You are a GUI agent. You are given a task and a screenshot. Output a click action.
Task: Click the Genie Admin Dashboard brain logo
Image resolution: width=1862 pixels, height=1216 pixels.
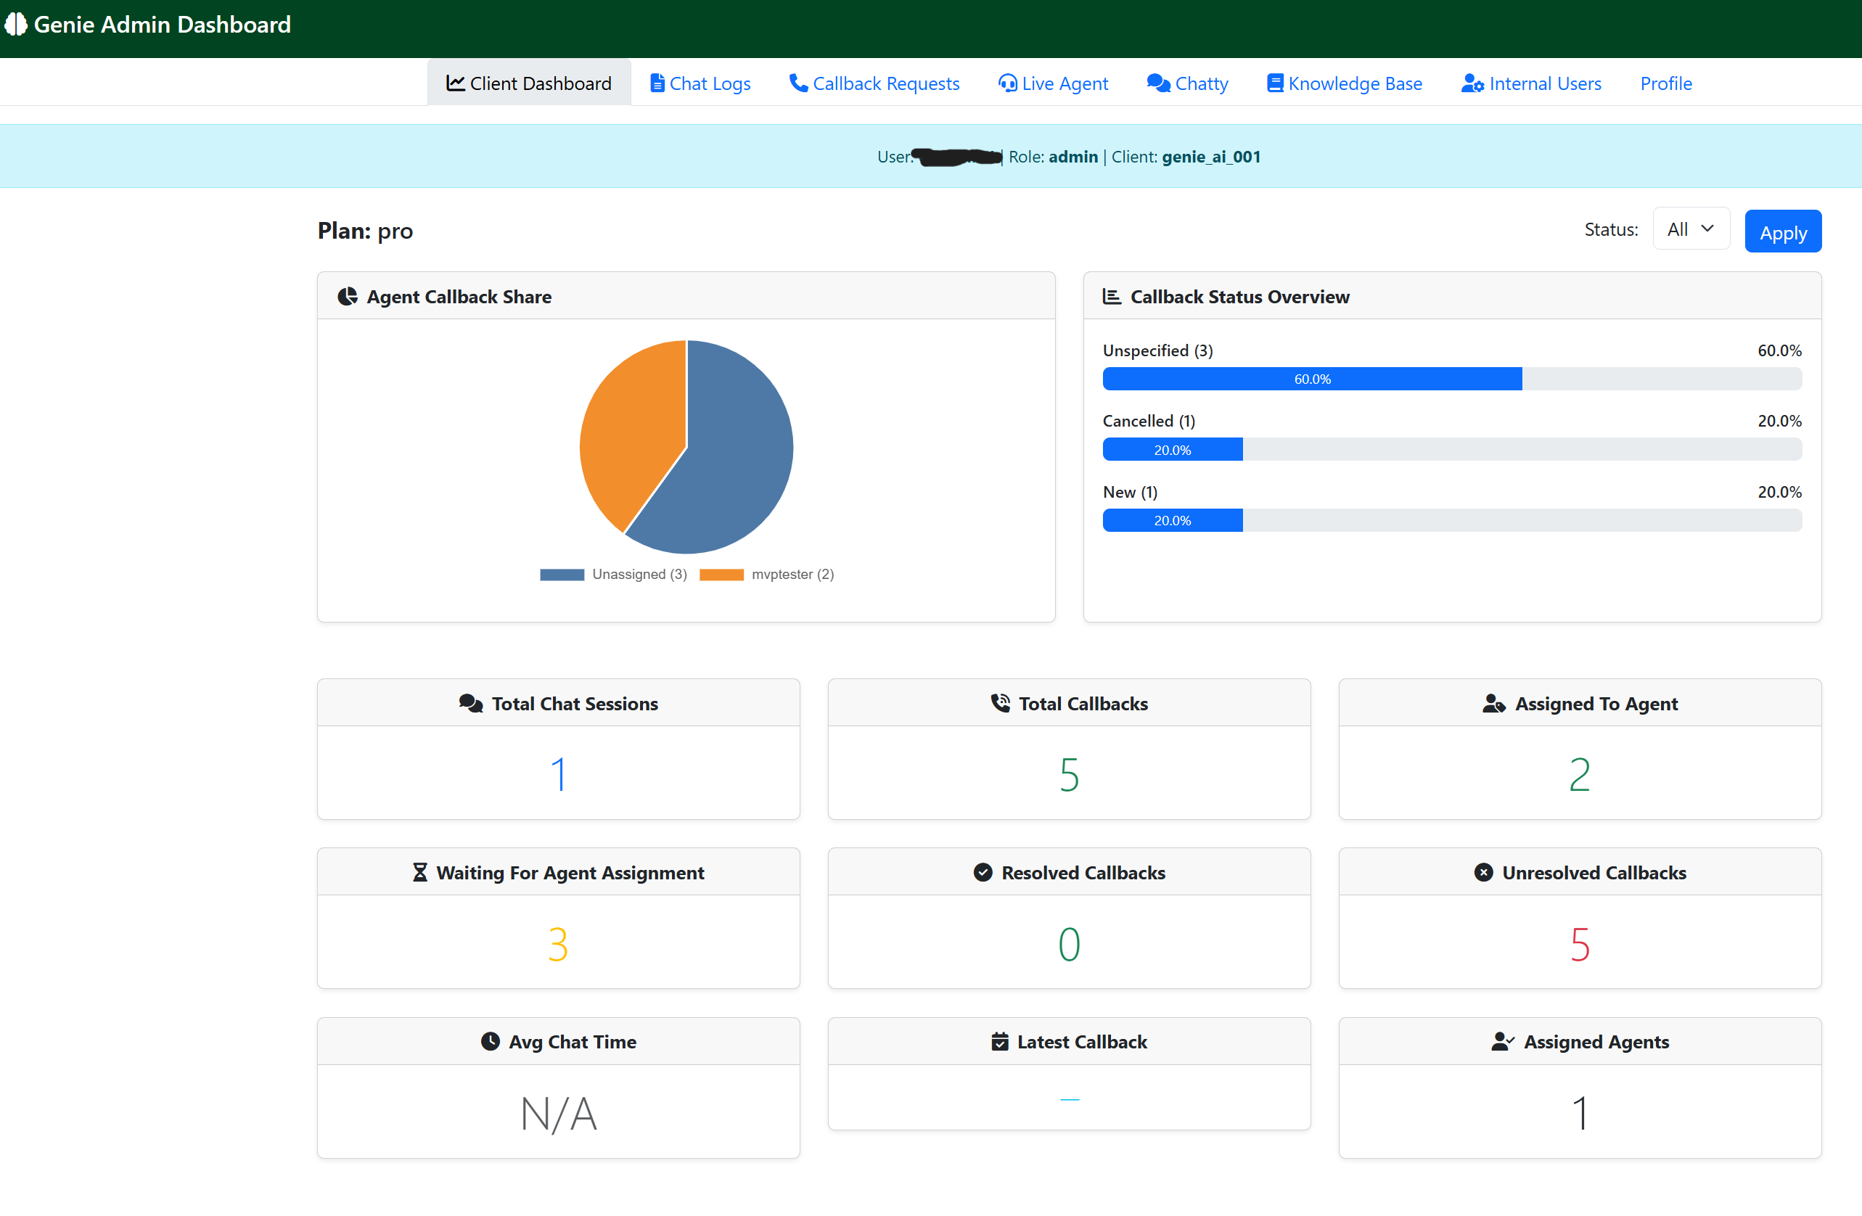[16, 24]
